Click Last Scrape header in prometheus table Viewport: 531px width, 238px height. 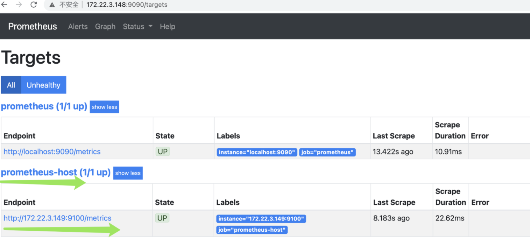pos(394,136)
